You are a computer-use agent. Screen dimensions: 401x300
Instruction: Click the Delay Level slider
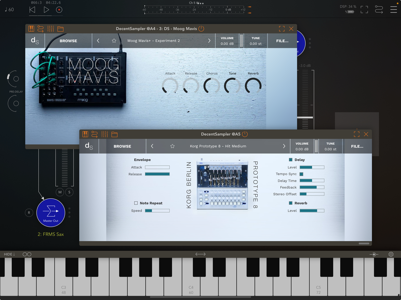point(312,167)
